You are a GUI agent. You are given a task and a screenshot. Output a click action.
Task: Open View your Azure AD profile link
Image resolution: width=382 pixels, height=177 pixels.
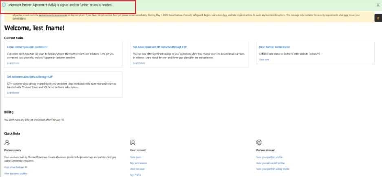tap(270, 163)
